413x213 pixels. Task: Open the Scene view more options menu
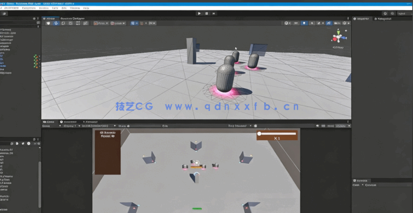tap(348, 18)
